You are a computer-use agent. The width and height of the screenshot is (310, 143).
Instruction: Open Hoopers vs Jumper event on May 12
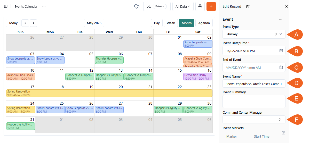click(80, 77)
